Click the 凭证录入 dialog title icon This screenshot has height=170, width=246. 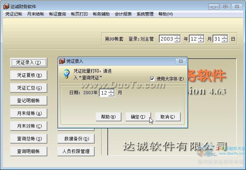tap(62, 61)
